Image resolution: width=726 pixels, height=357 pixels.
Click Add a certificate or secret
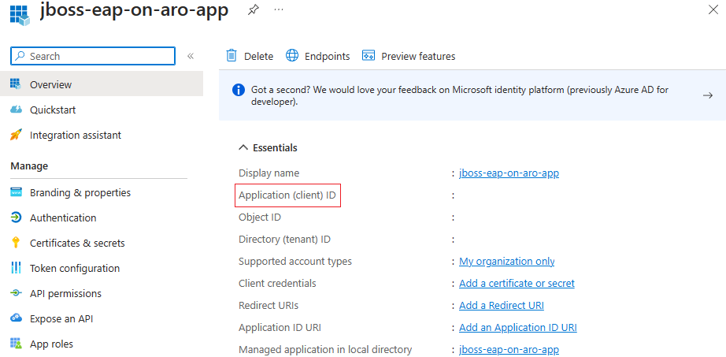pyautogui.click(x=517, y=283)
